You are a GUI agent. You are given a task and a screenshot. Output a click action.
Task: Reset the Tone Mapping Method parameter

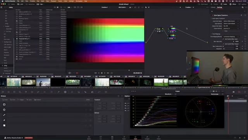pos(245,37)
